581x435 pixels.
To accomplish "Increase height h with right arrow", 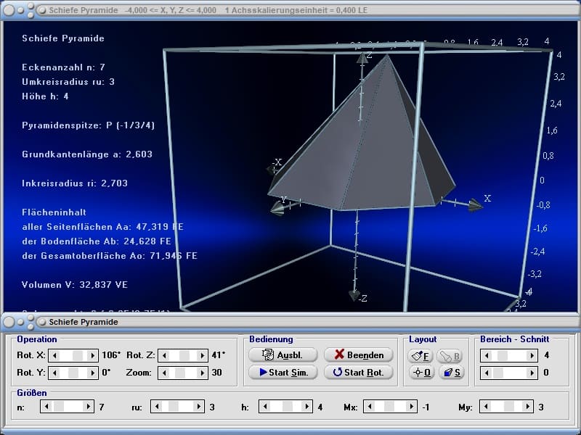I will (x=306, y=407).
